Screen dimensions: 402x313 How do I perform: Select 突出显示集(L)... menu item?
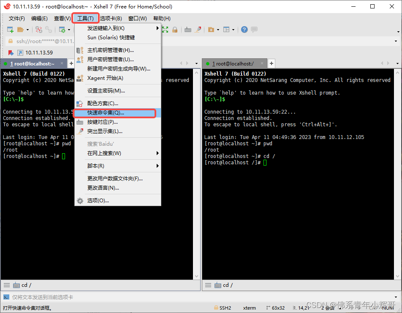coord(118,131)
